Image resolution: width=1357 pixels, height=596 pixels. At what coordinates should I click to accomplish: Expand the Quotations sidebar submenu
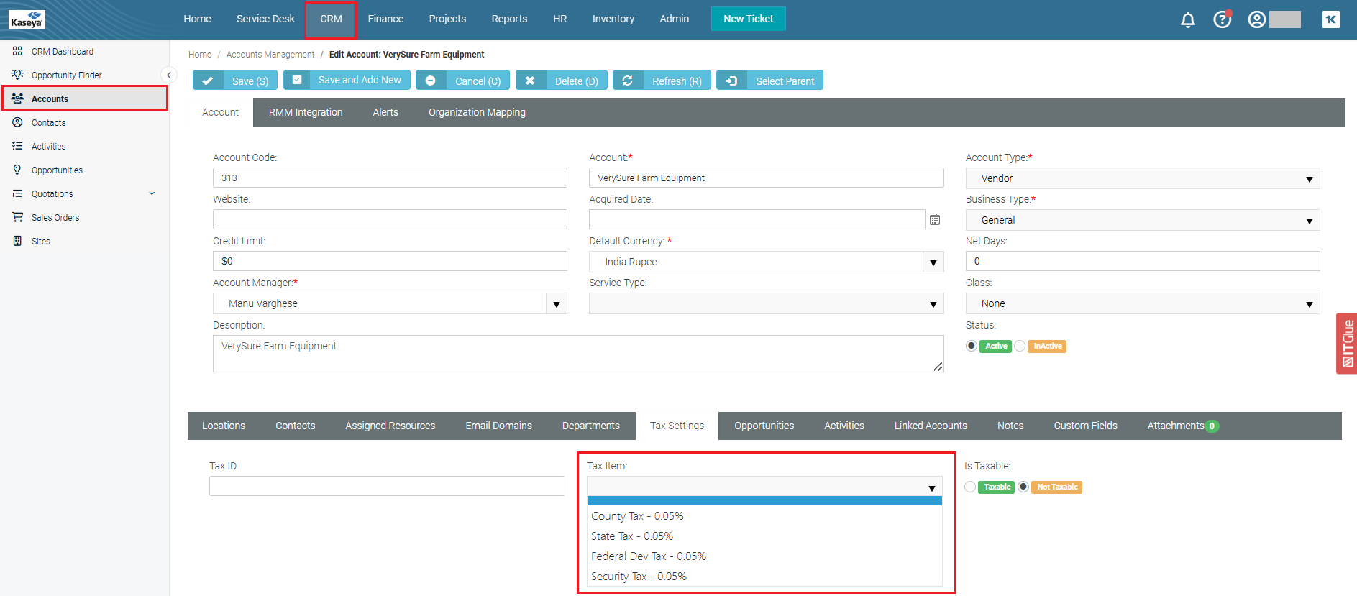point(152,194)
